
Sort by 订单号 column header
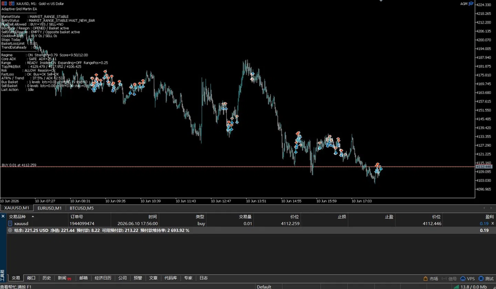click(76, 217)
